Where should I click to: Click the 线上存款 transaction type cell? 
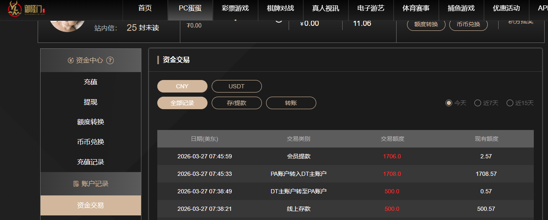pyautogui.click(x=299, y=209)
